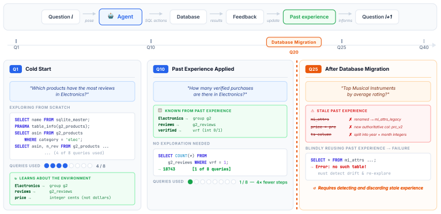Select the Feedback box in the top flow
Screen dimensions: 441x214
pos(244,17)
